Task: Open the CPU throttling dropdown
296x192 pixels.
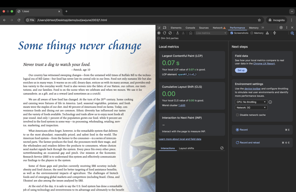Action: coord(251,102)
